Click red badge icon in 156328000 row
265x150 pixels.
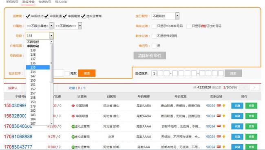tap(219, 116)
